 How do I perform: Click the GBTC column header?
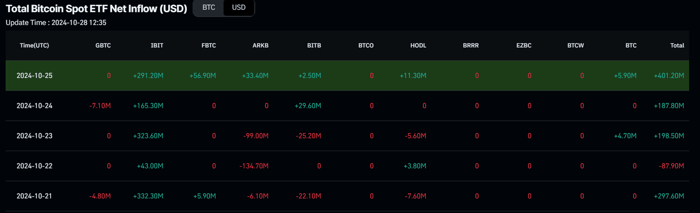pyautogui.click(x=103, y=46)
